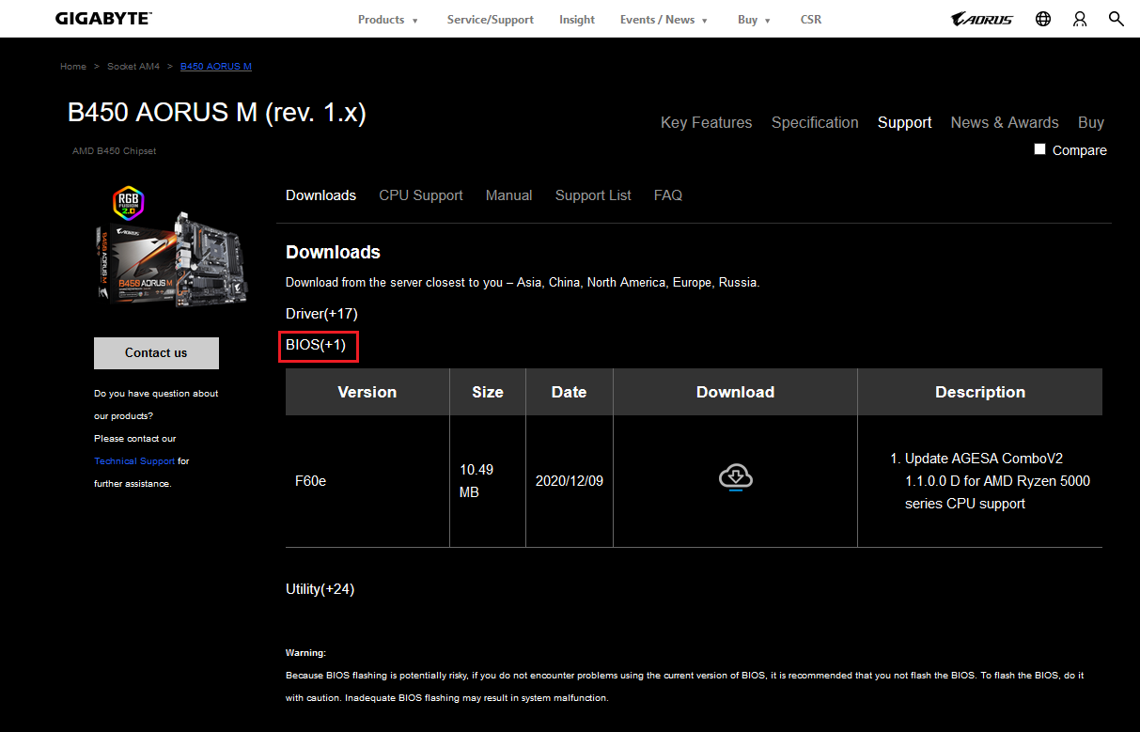Viewport: 1140px width, 732px height.
Task: Click the 2020/12/09 date cell
Action: coord(570,481)
